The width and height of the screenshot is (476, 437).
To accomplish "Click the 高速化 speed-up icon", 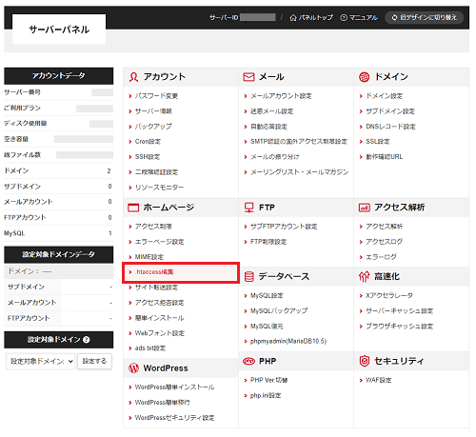I will click(x=365, y=277).
